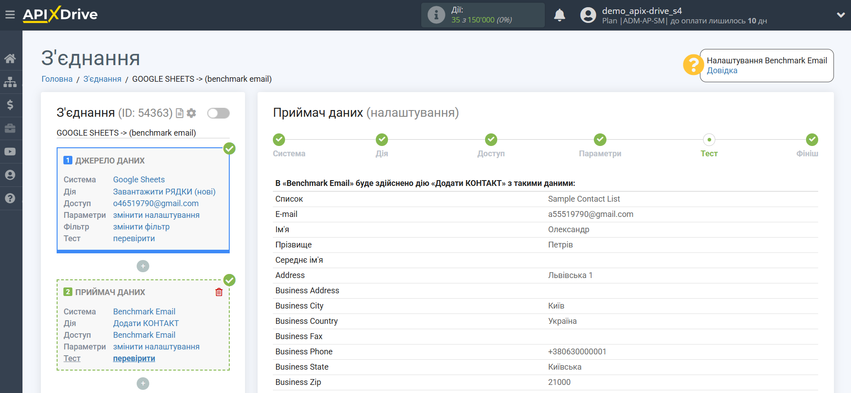Click Benchmark Email system link
This screenshot has width=851, height=393.
pos(144,312)
